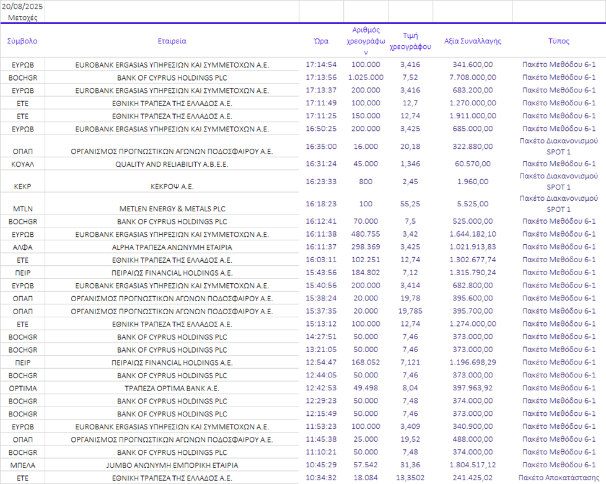Select quantity cell 480.755
Viewport: 606px width, 484px height.
click(x=366, y=234)
